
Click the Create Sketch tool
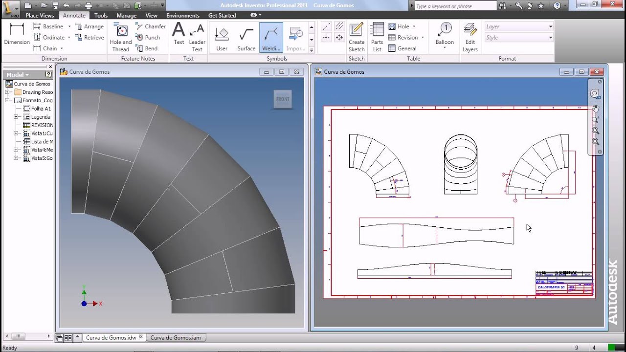click(x=357, y=37)
